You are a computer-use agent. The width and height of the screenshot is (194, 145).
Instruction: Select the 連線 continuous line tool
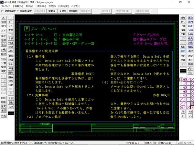click(11, 47)
